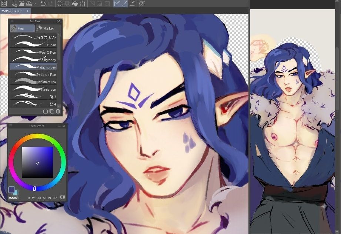The width and height of the screenshot is (341, 234).
Task: Click the Sub Tool list scrollbar thumb
Action: tap(59, 49)
